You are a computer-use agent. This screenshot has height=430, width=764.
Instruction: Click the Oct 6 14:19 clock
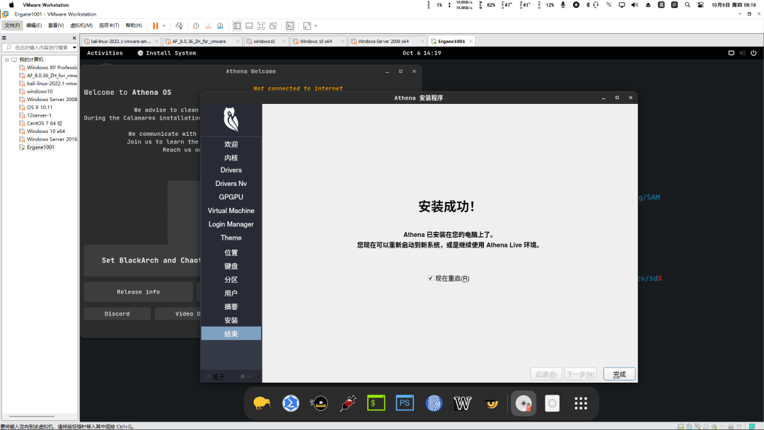(422, 53)
